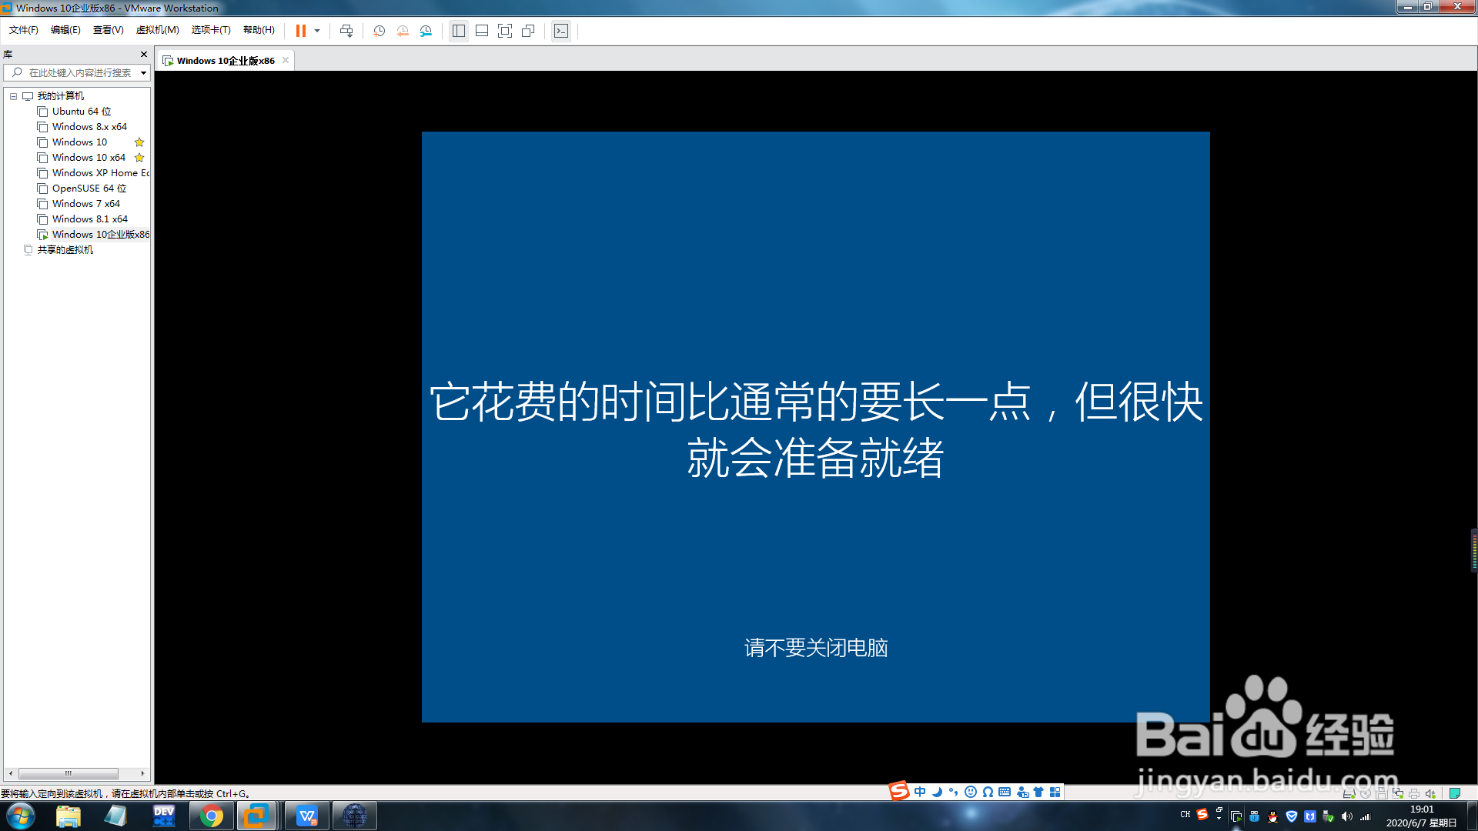Toggle the thumbnail bar view
The width and height of the screenshot is (1478, 831).
tap(482, 31)
